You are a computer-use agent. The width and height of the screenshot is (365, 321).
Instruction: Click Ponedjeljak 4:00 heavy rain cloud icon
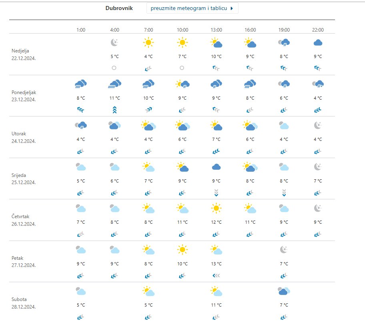pos(114,84)
